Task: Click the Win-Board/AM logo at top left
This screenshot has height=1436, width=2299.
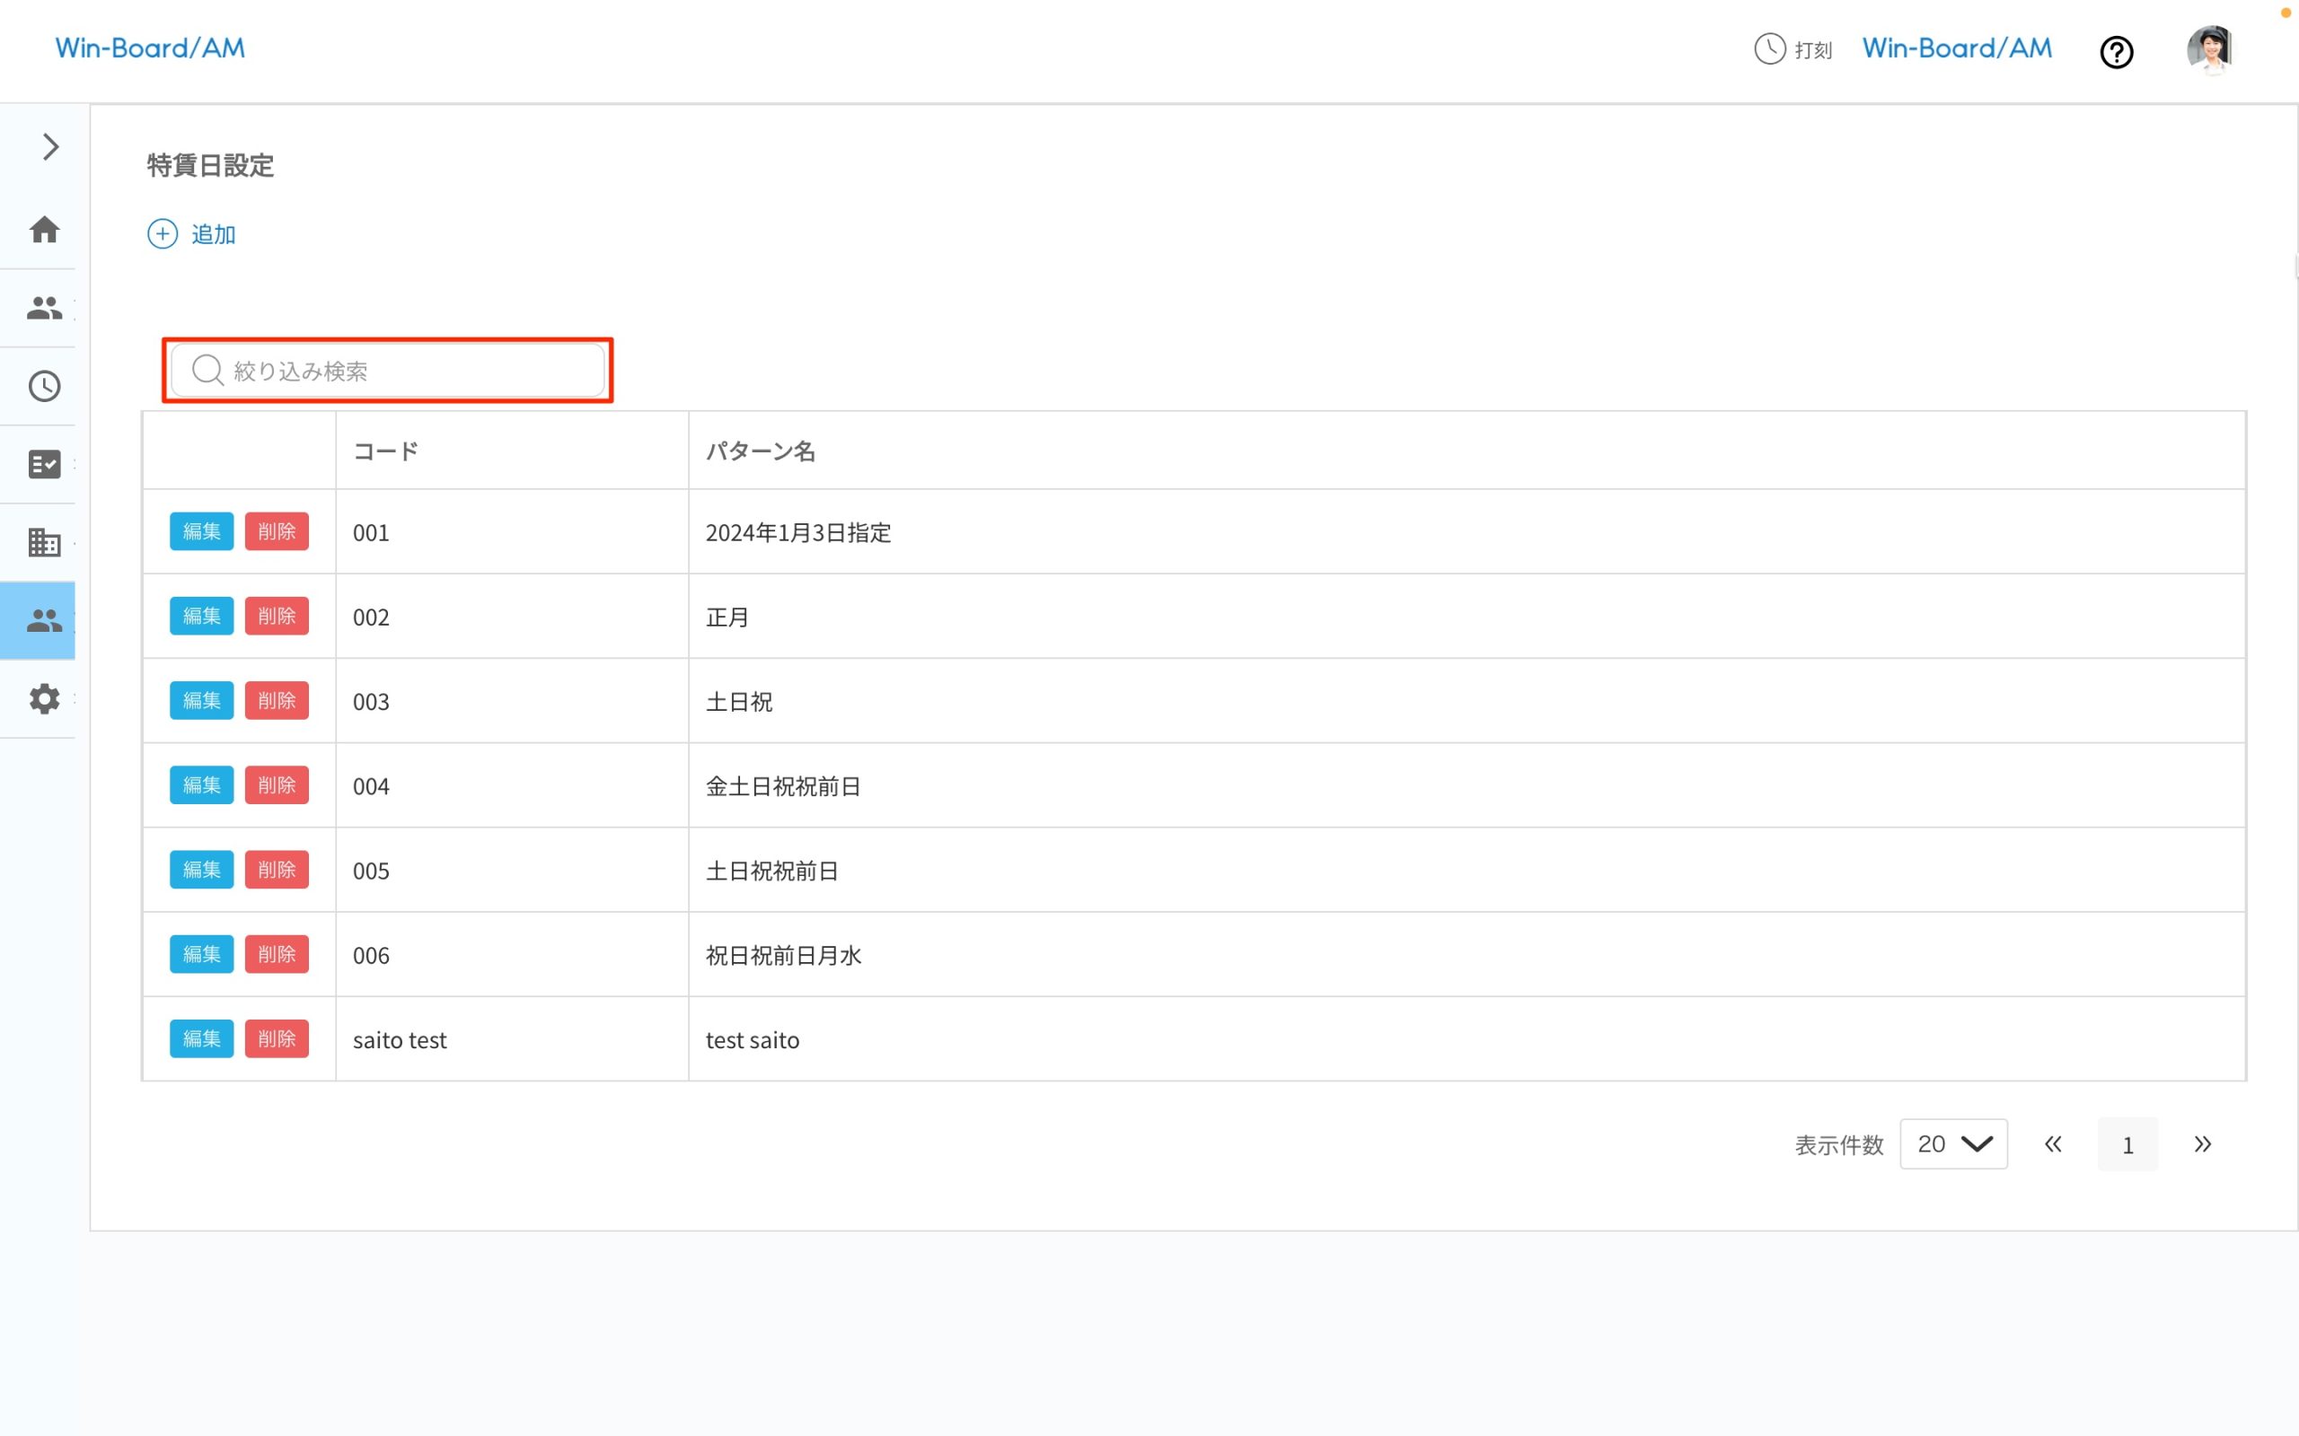Action: click(150, 48)
